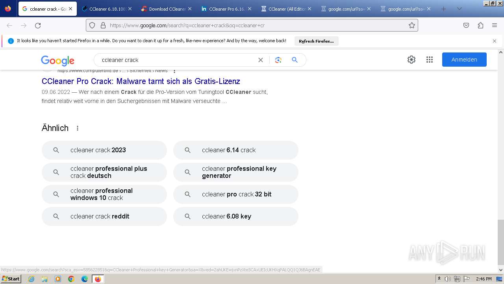The height and width of the screenshot is (284, 504).
Task: Open the system tray volume icon
Action: point(448,279)
